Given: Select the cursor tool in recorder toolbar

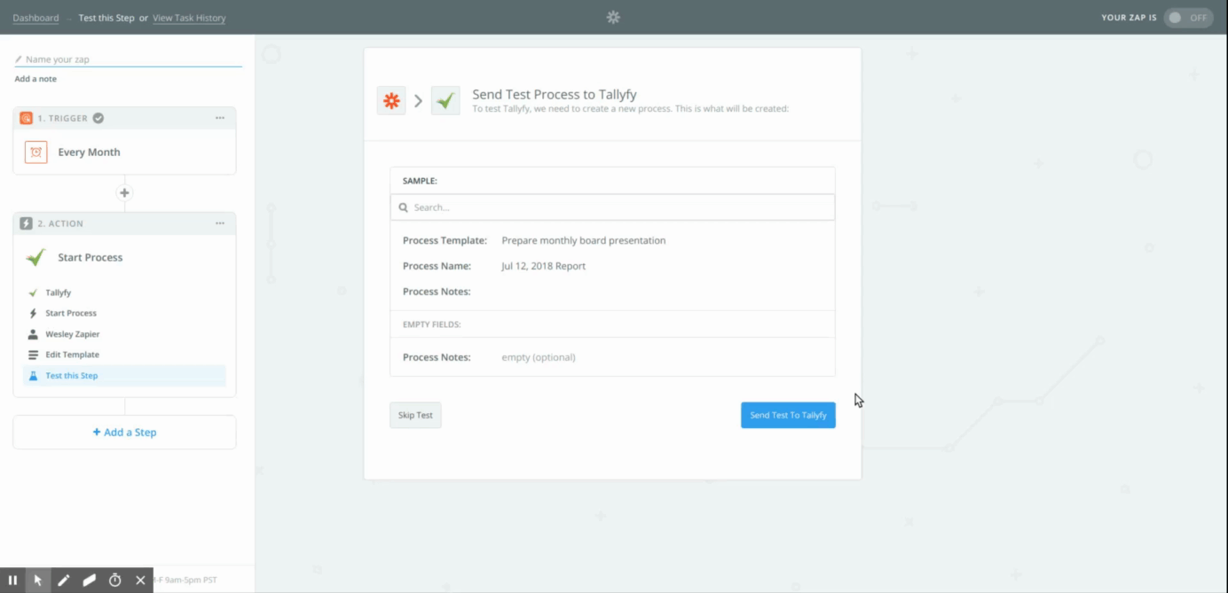Looking at the screenshot, I should (x=38, y=581).
